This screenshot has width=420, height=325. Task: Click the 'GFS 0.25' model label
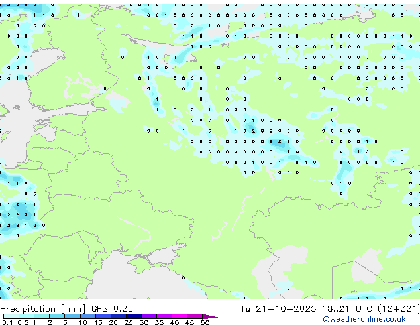(x=112, y=309)
